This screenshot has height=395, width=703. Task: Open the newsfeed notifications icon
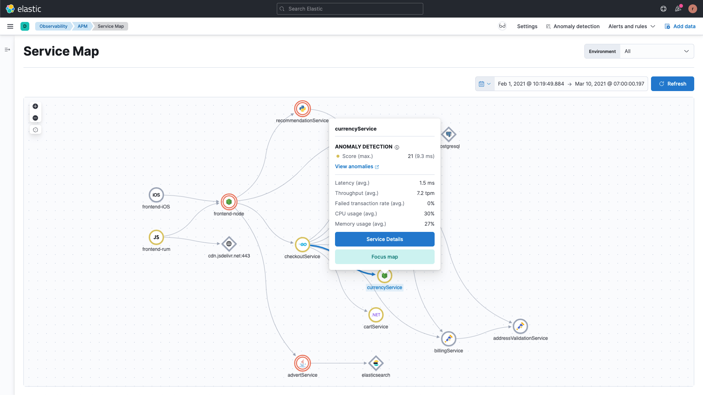[x=678, y=9]
